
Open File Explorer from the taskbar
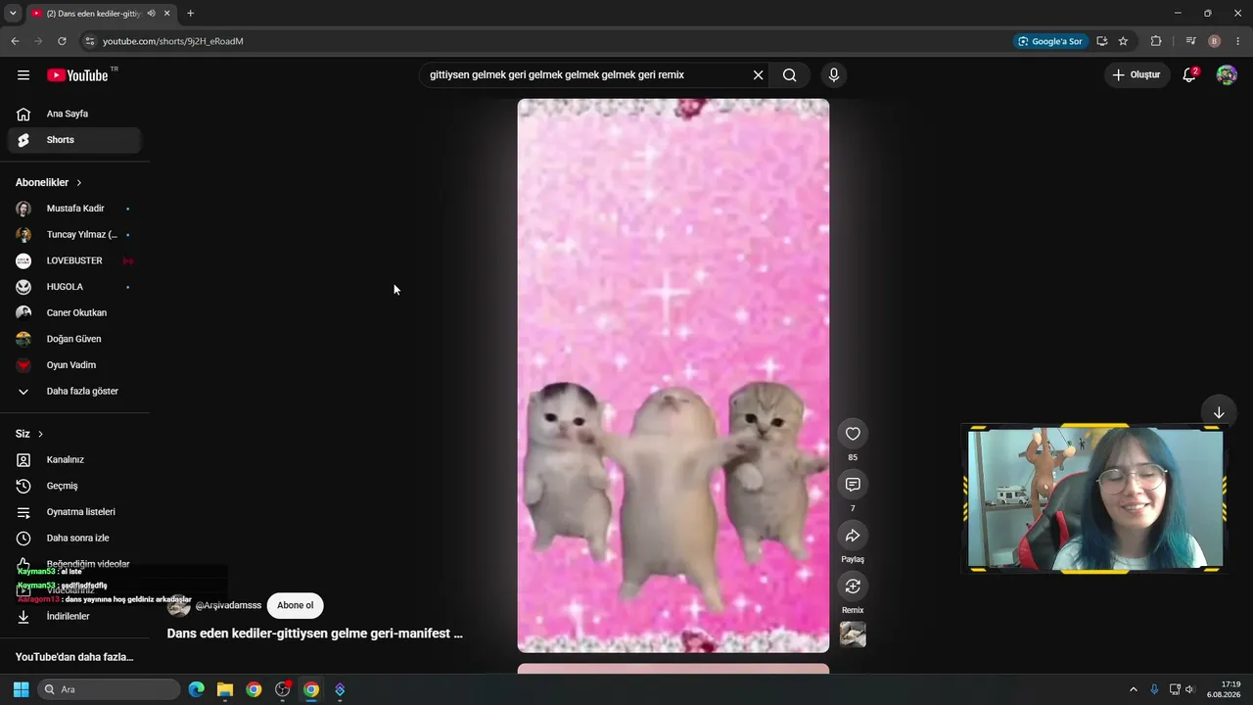click(x=225, y=689)
